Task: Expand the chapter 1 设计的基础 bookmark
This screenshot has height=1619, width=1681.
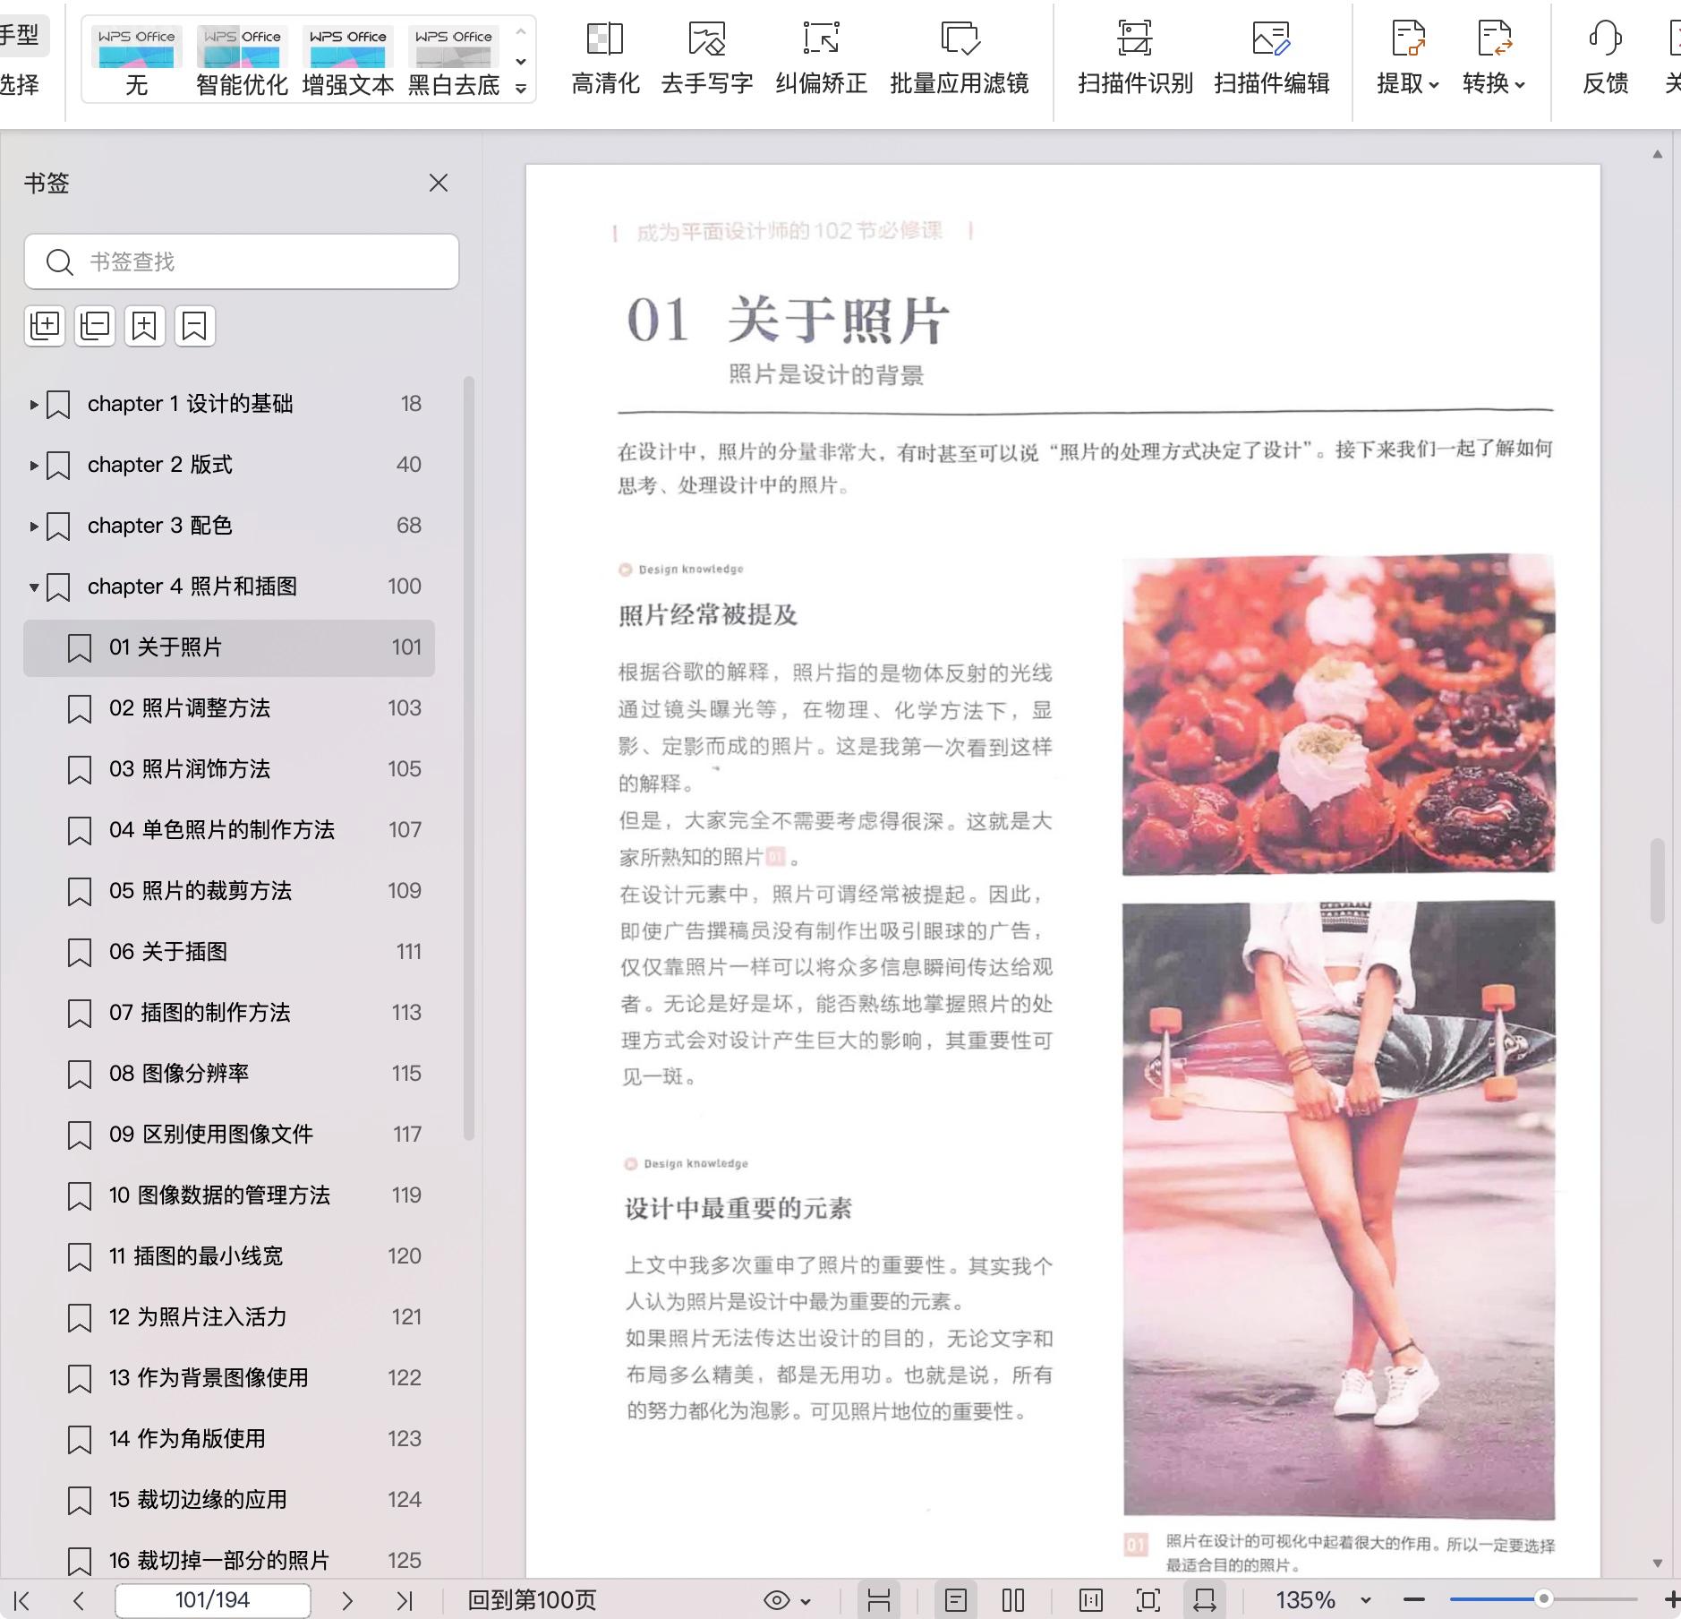Action: pos(34,405)
